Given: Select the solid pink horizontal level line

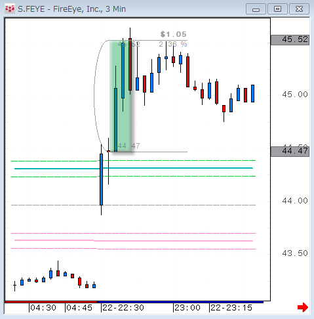Looking at the screenshot, I should (134, 241).
